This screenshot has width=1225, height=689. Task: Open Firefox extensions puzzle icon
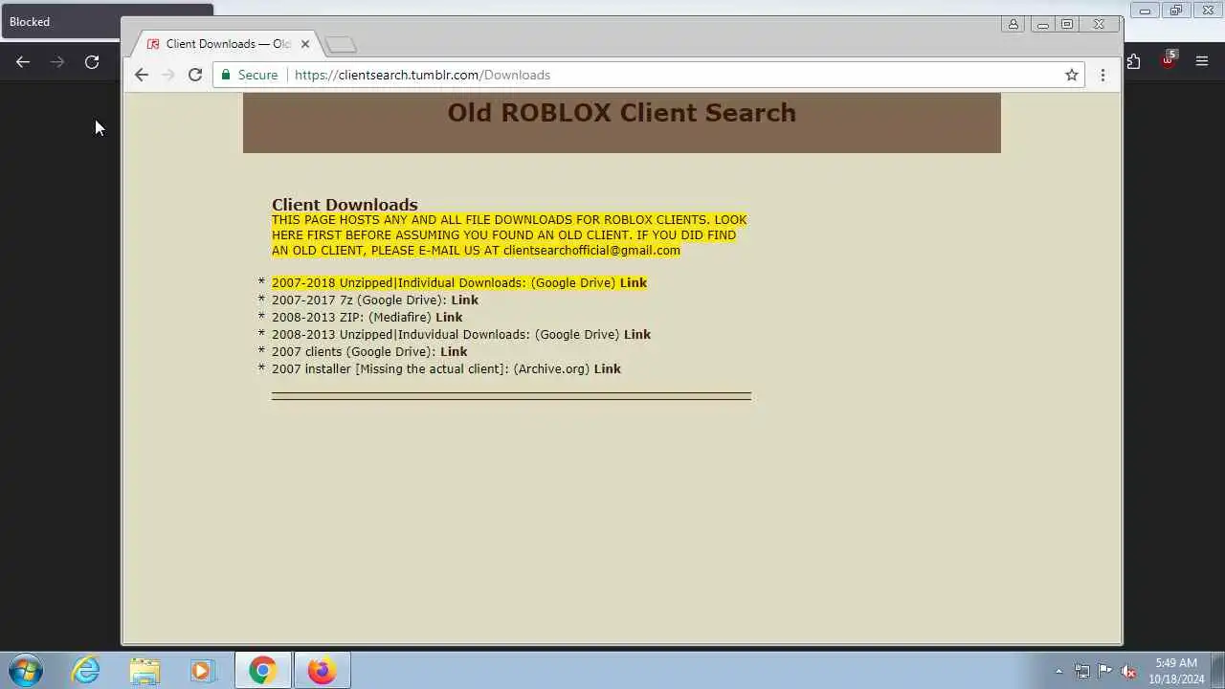pyautogui.click(x=1133, y=62)
